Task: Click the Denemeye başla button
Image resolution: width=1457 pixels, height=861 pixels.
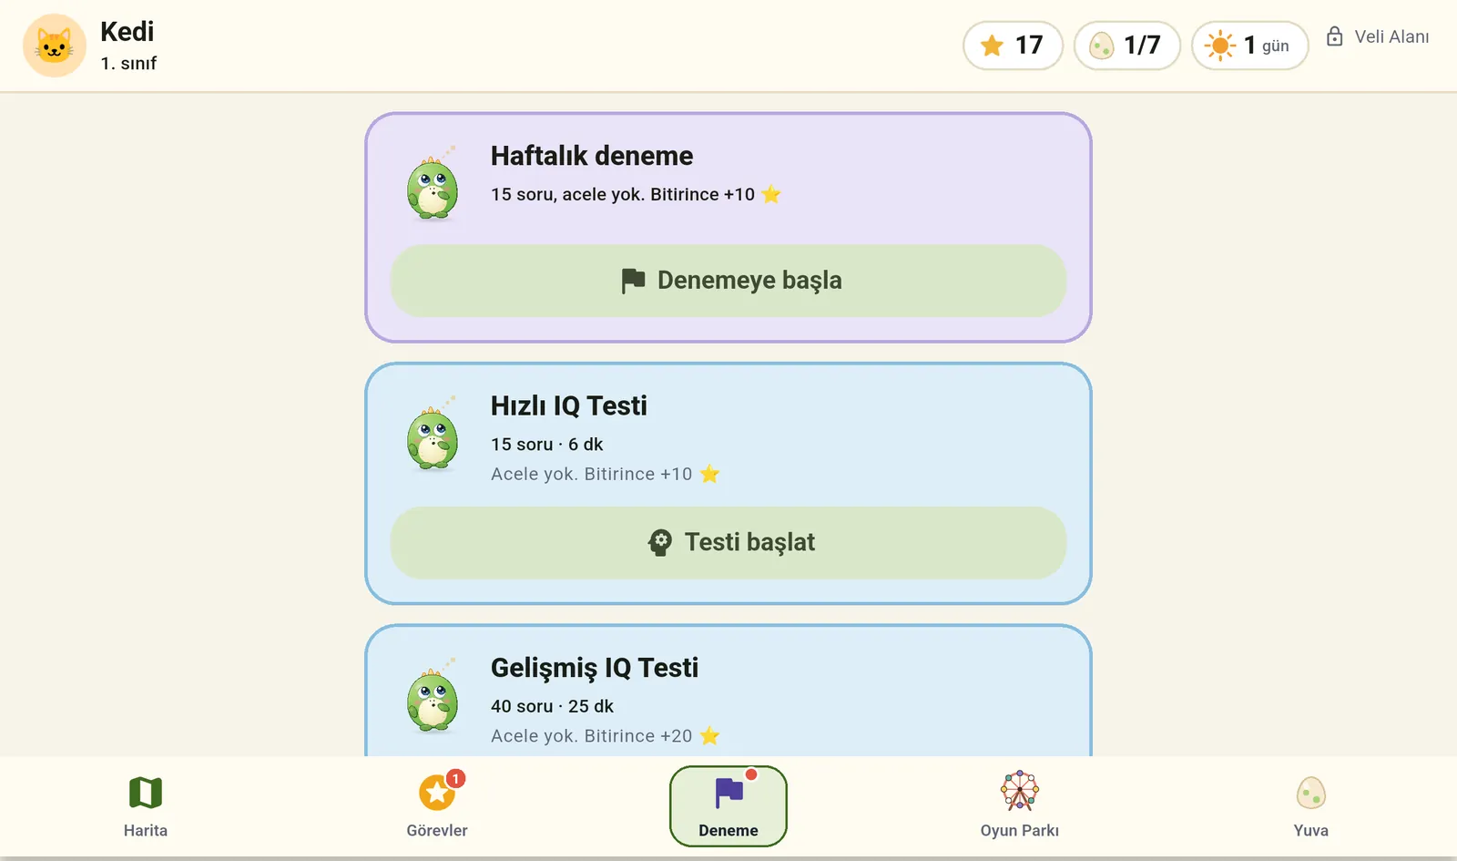Action: tap(728, 281)
